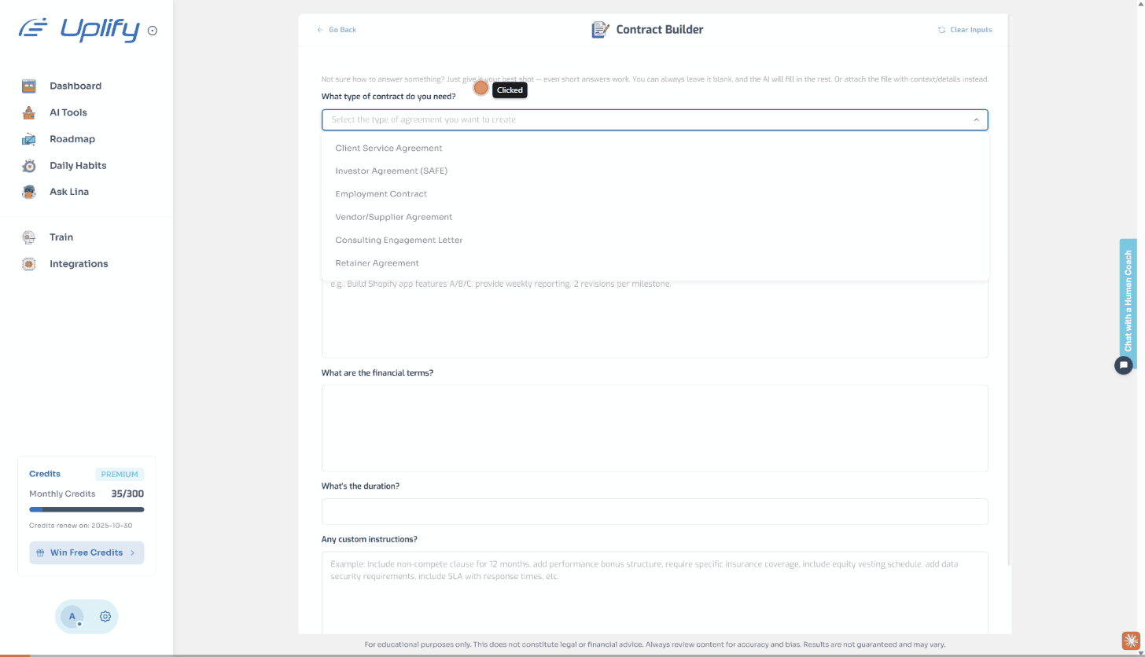The height and width of the screenshot is (657, 1145).
Task: Open the chat bubble icon
Action: 1124,365
